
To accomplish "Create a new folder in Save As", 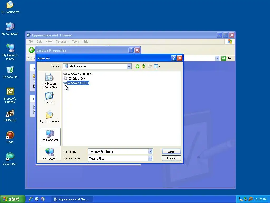I will 150,66.
